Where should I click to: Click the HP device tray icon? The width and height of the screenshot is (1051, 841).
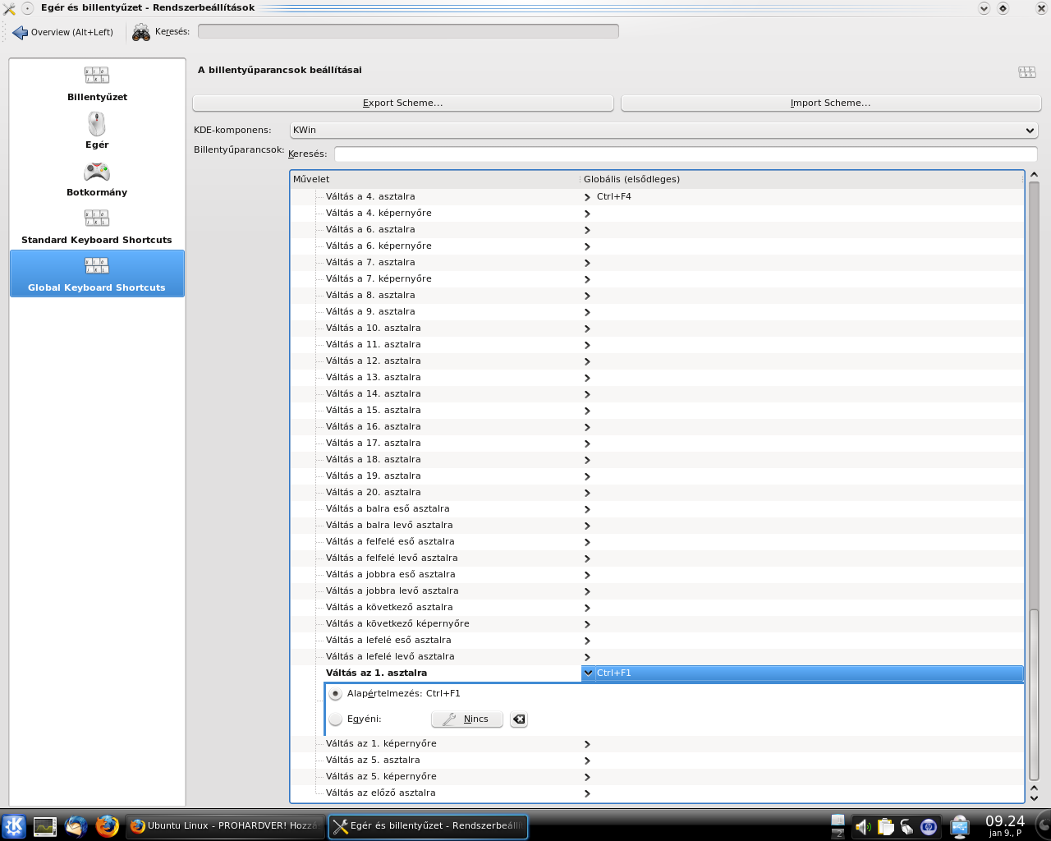coord(929,827)
